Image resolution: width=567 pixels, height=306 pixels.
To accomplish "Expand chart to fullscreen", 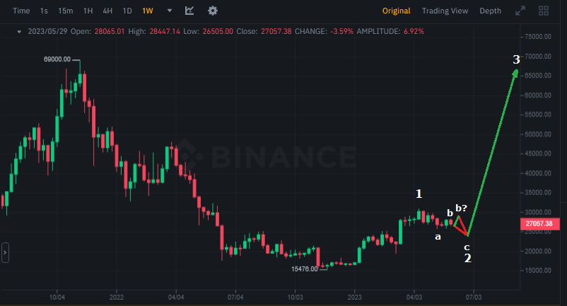I will tap(520, 11).
